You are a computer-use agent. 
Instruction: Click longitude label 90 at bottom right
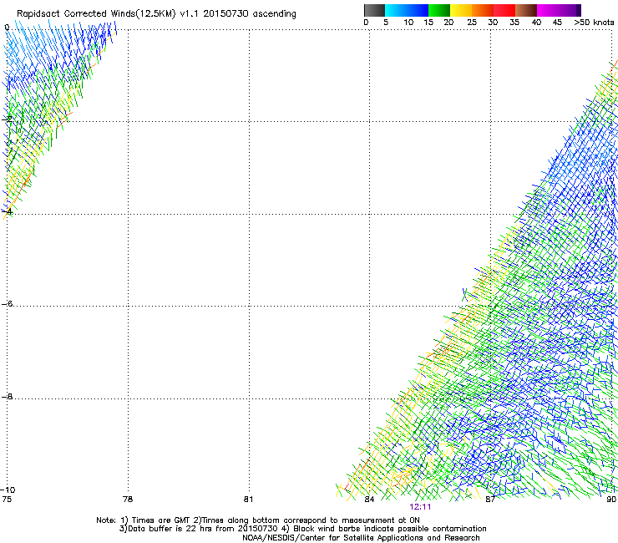click(611, 500)
